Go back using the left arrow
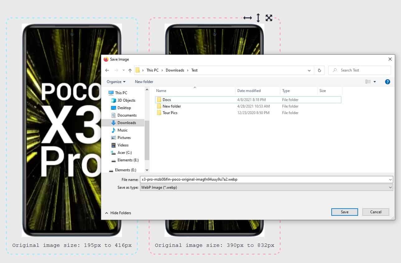Viewport: 401px width, 263px height. [x=107, y=70]
